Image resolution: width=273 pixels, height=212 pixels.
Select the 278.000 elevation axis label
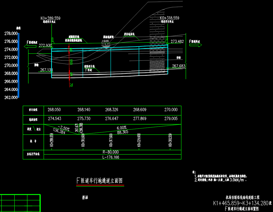tap(11, 33)
